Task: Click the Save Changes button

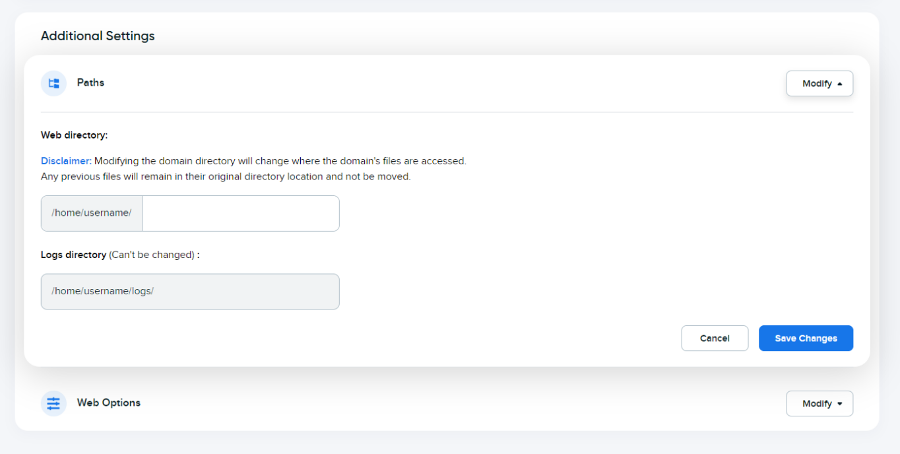Action: click(806, 338)
